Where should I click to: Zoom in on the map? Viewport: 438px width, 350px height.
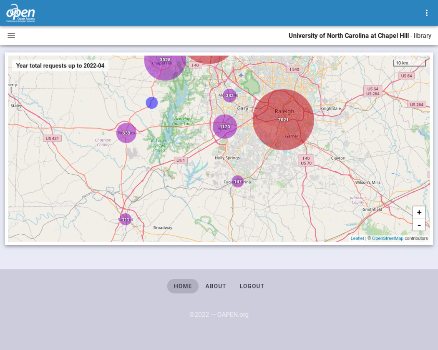419,212
